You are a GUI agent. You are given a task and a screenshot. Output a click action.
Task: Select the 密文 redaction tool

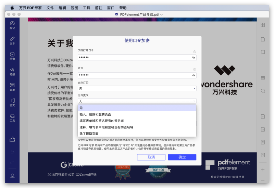(x=12, y=102)
